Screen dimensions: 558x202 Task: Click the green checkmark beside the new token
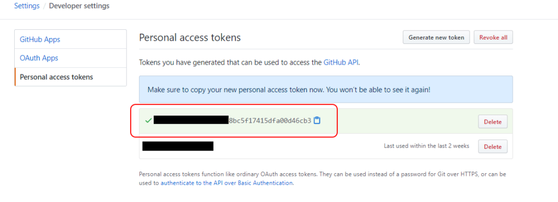[x=148, y=121]
